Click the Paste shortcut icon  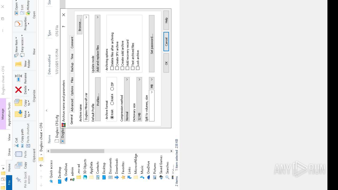[x=28, y=145]
